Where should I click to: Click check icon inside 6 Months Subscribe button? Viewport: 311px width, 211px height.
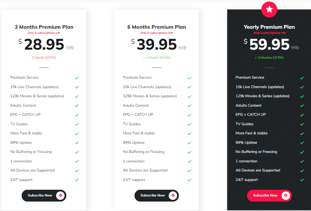click(x=173, y=195)
